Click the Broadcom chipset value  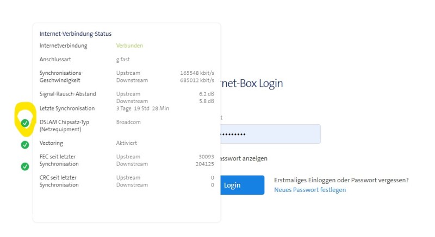click(128, 122)
